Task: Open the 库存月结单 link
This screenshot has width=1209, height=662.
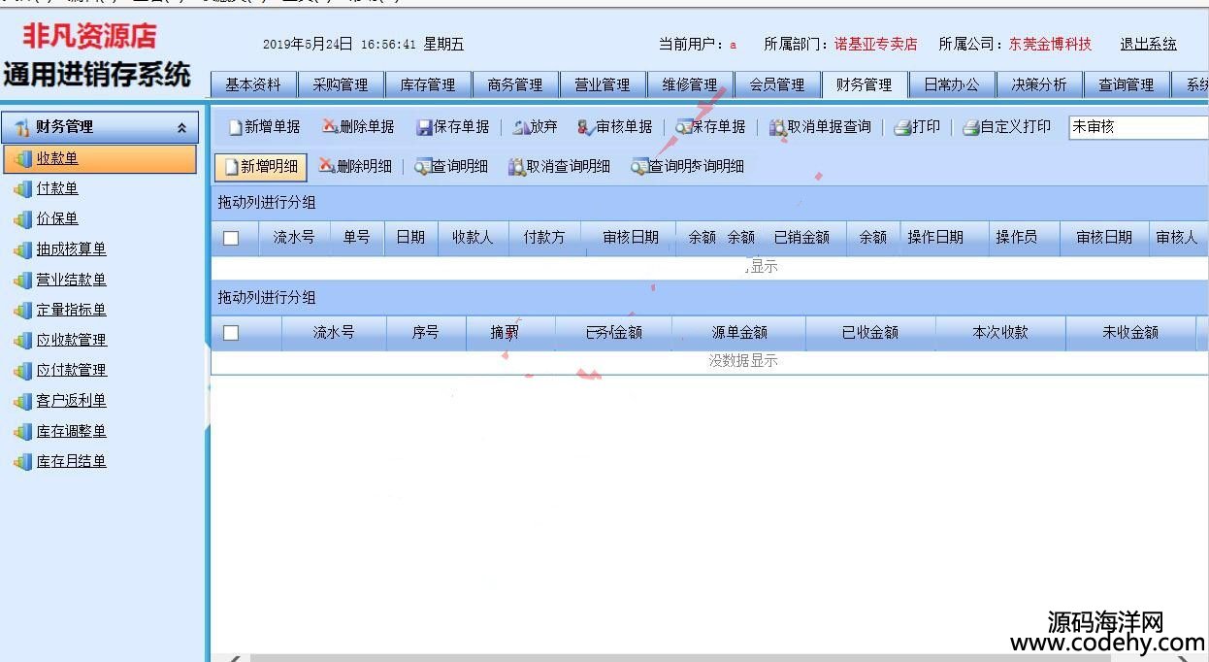Action: coord(72,461)
